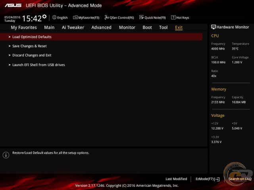Click the CPU section heading
254x190 pixels.
pyautogui.click(x=215, y=36)
